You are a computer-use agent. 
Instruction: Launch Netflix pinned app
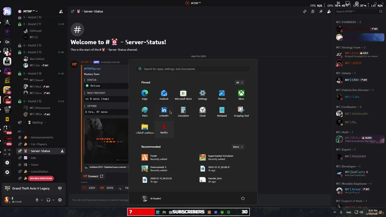[x=164, y=129]
